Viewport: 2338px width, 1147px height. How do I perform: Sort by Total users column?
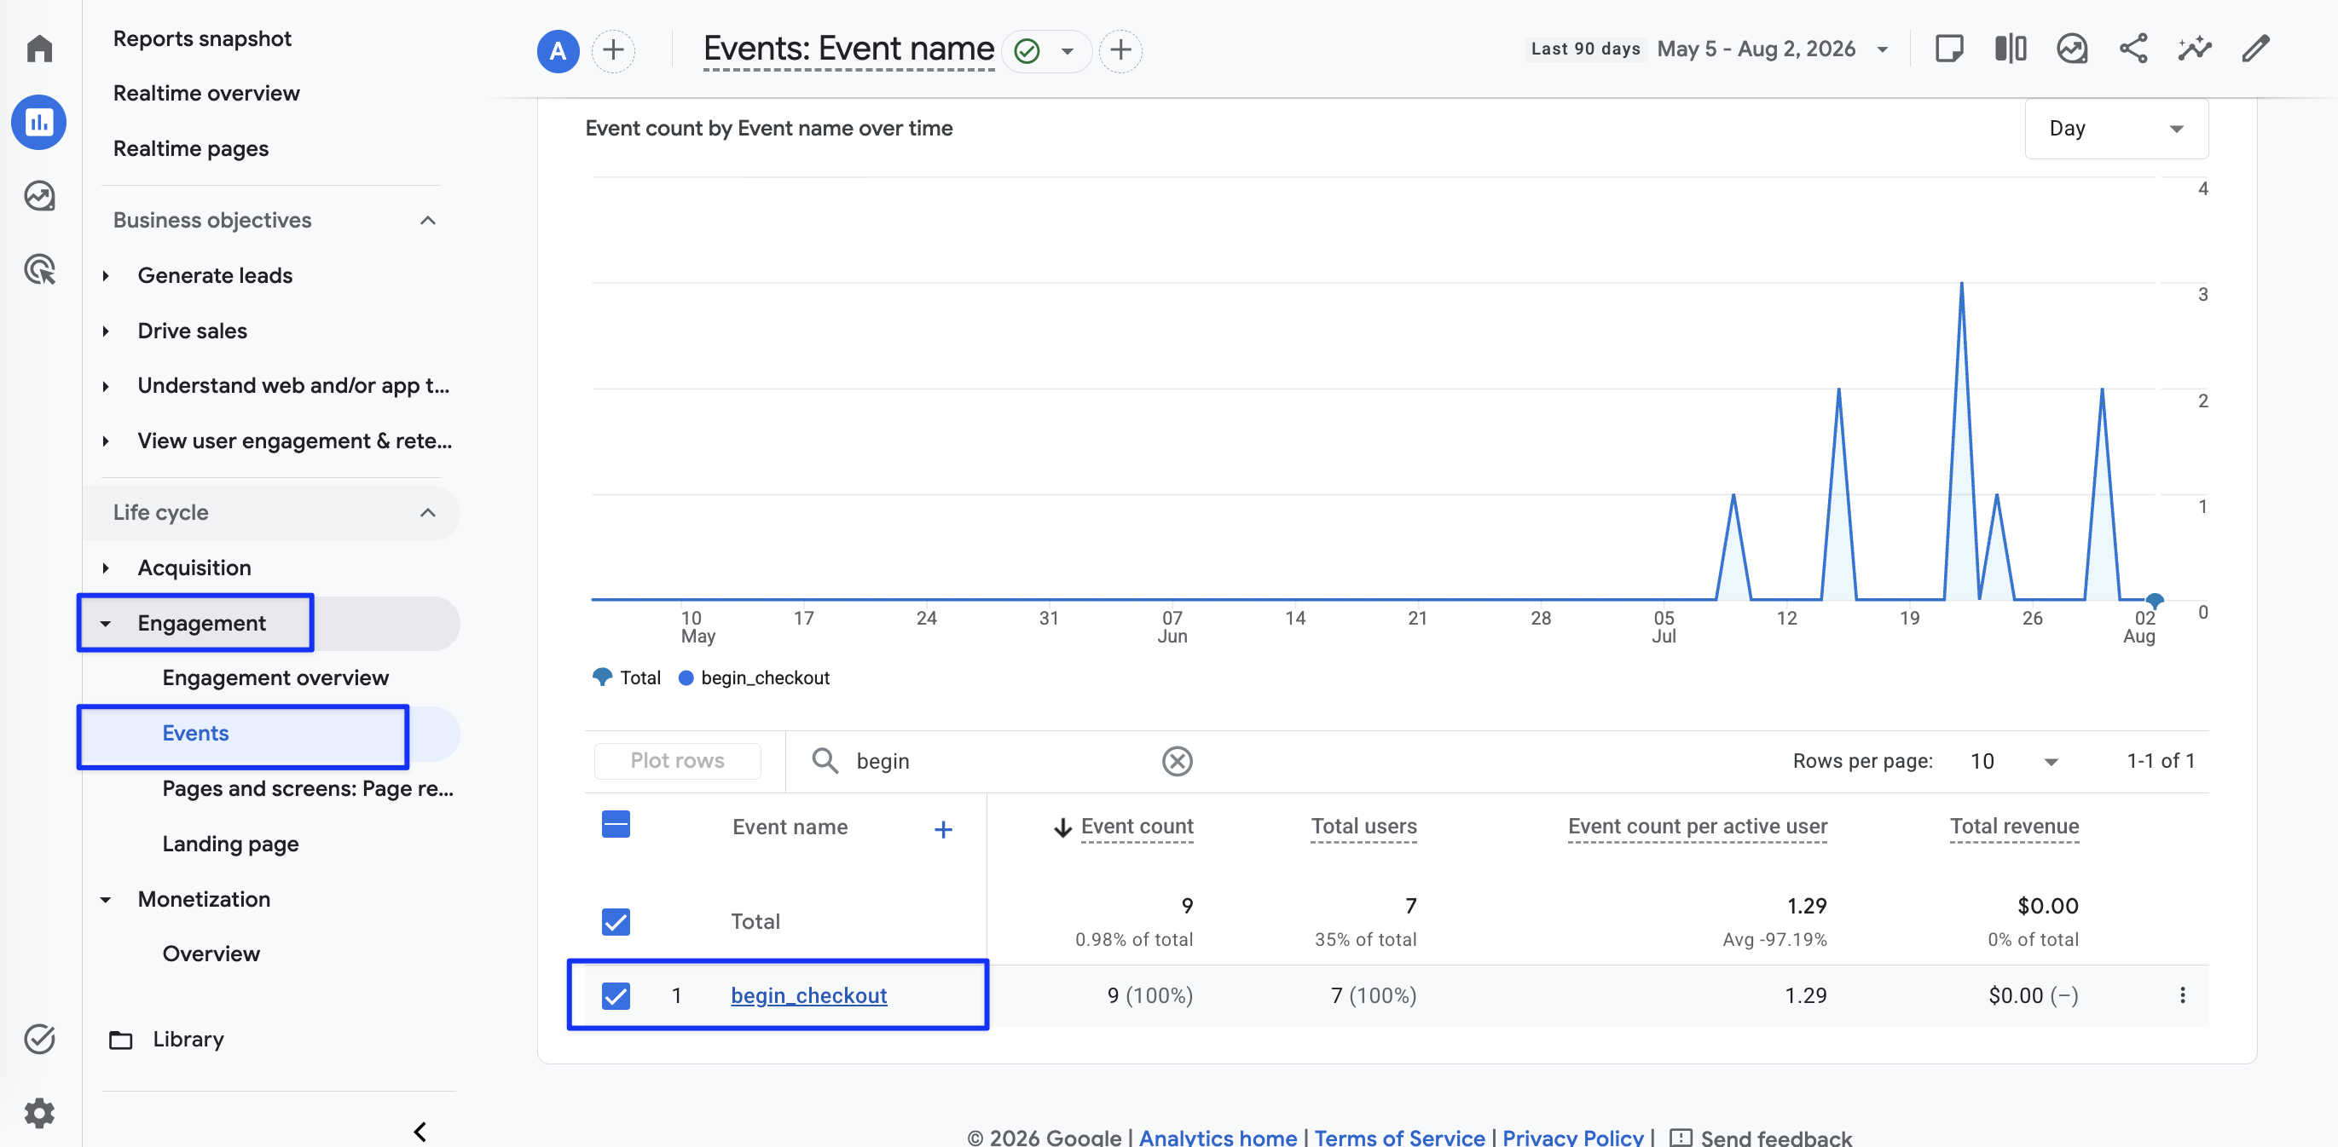click(x=1363, y=827)
